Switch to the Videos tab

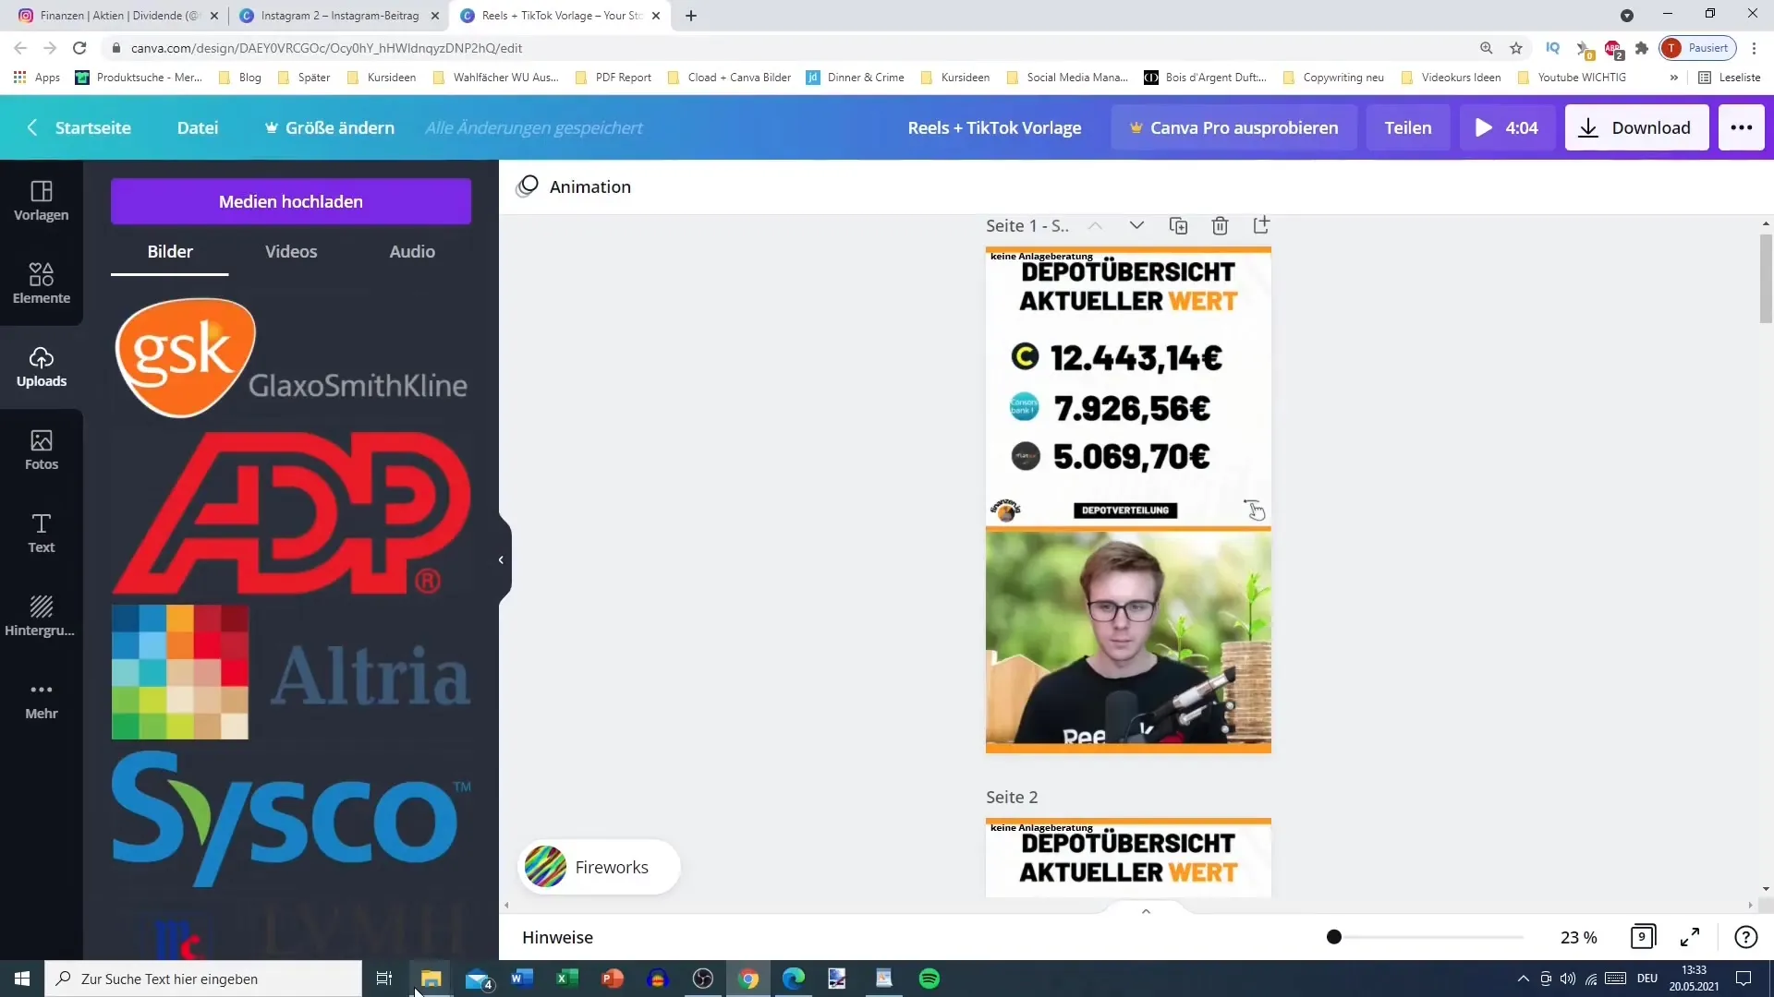(291, 251)
